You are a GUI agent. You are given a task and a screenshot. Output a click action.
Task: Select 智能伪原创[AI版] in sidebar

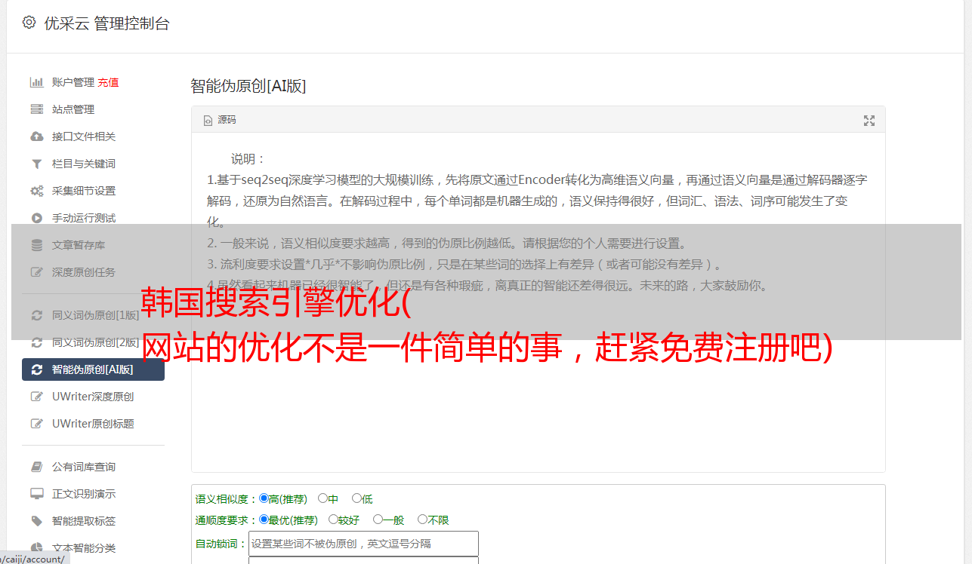[x=93, y=369]
